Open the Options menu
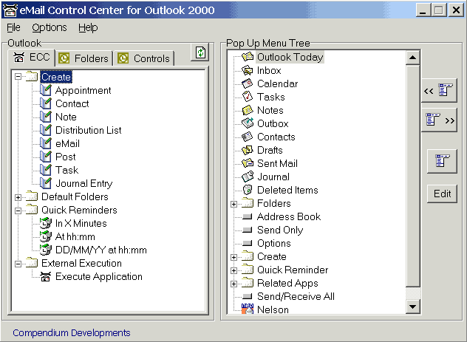The height and width of the screenshot is (342, 467). (x=50, y=27)
